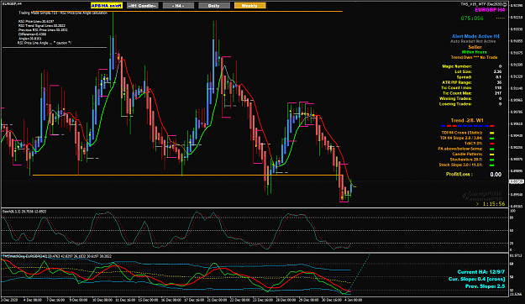
Task: Click the Auto Restart Not Active label
Action: click(473, 41)
